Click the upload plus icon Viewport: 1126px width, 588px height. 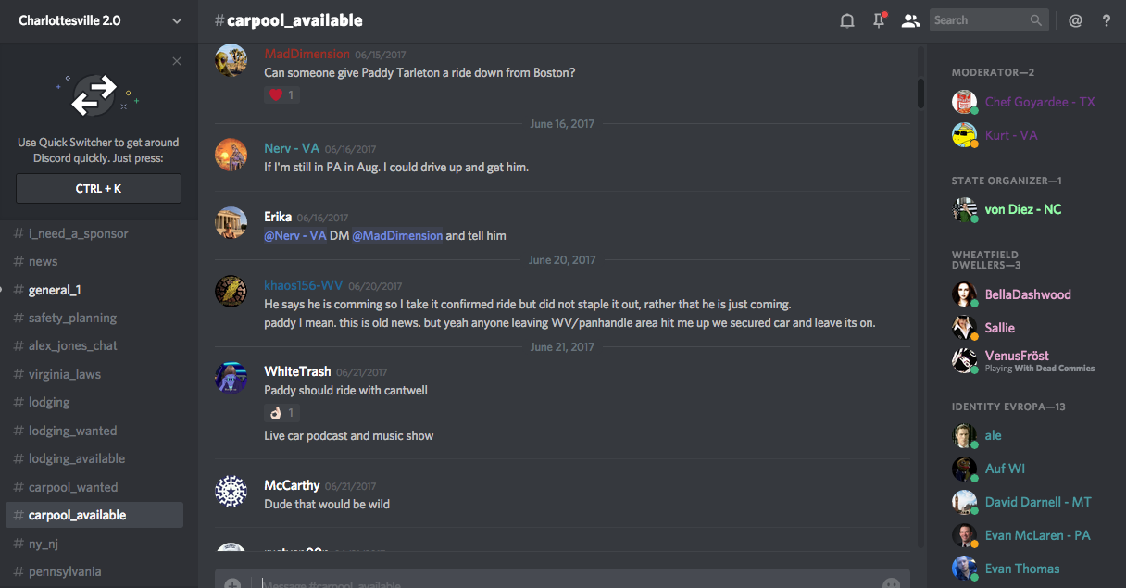tap(232, 584)
